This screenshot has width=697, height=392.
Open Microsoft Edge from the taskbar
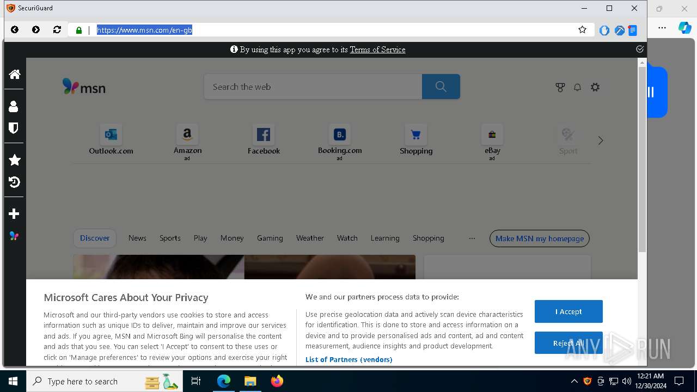pos(224,381)
